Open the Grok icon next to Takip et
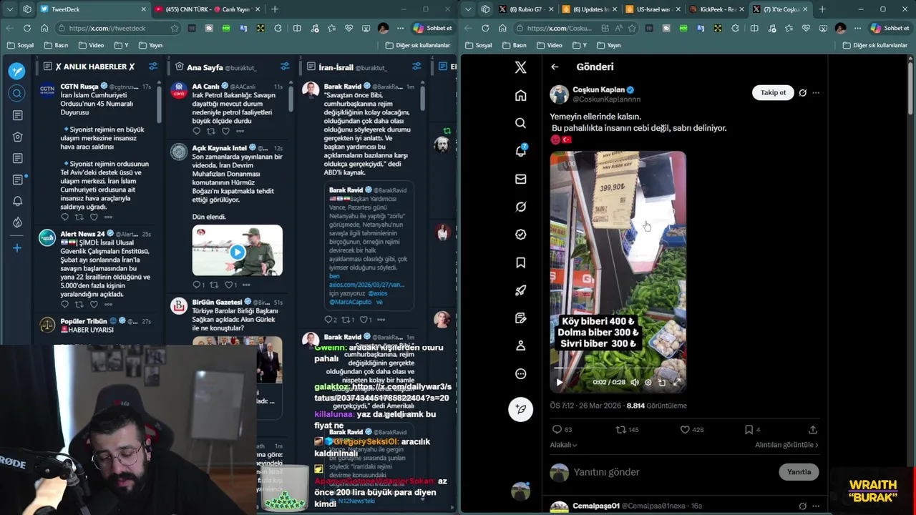916x515 pixels. click(802, 92)
